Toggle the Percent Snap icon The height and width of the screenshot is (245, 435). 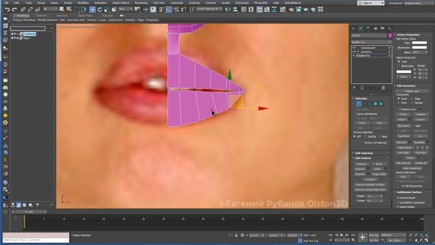coord(176,10)
